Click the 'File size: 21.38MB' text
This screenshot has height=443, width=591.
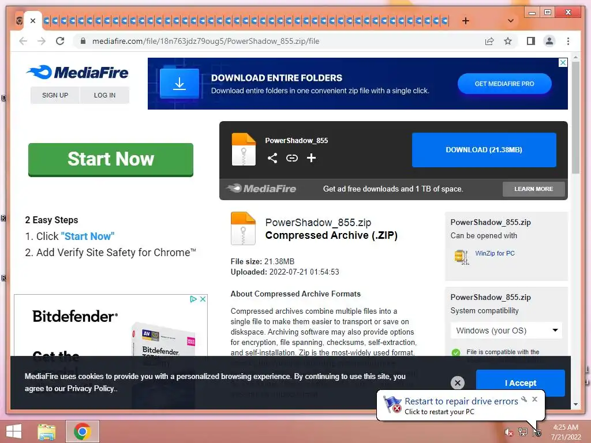click(x=263, y=261)
